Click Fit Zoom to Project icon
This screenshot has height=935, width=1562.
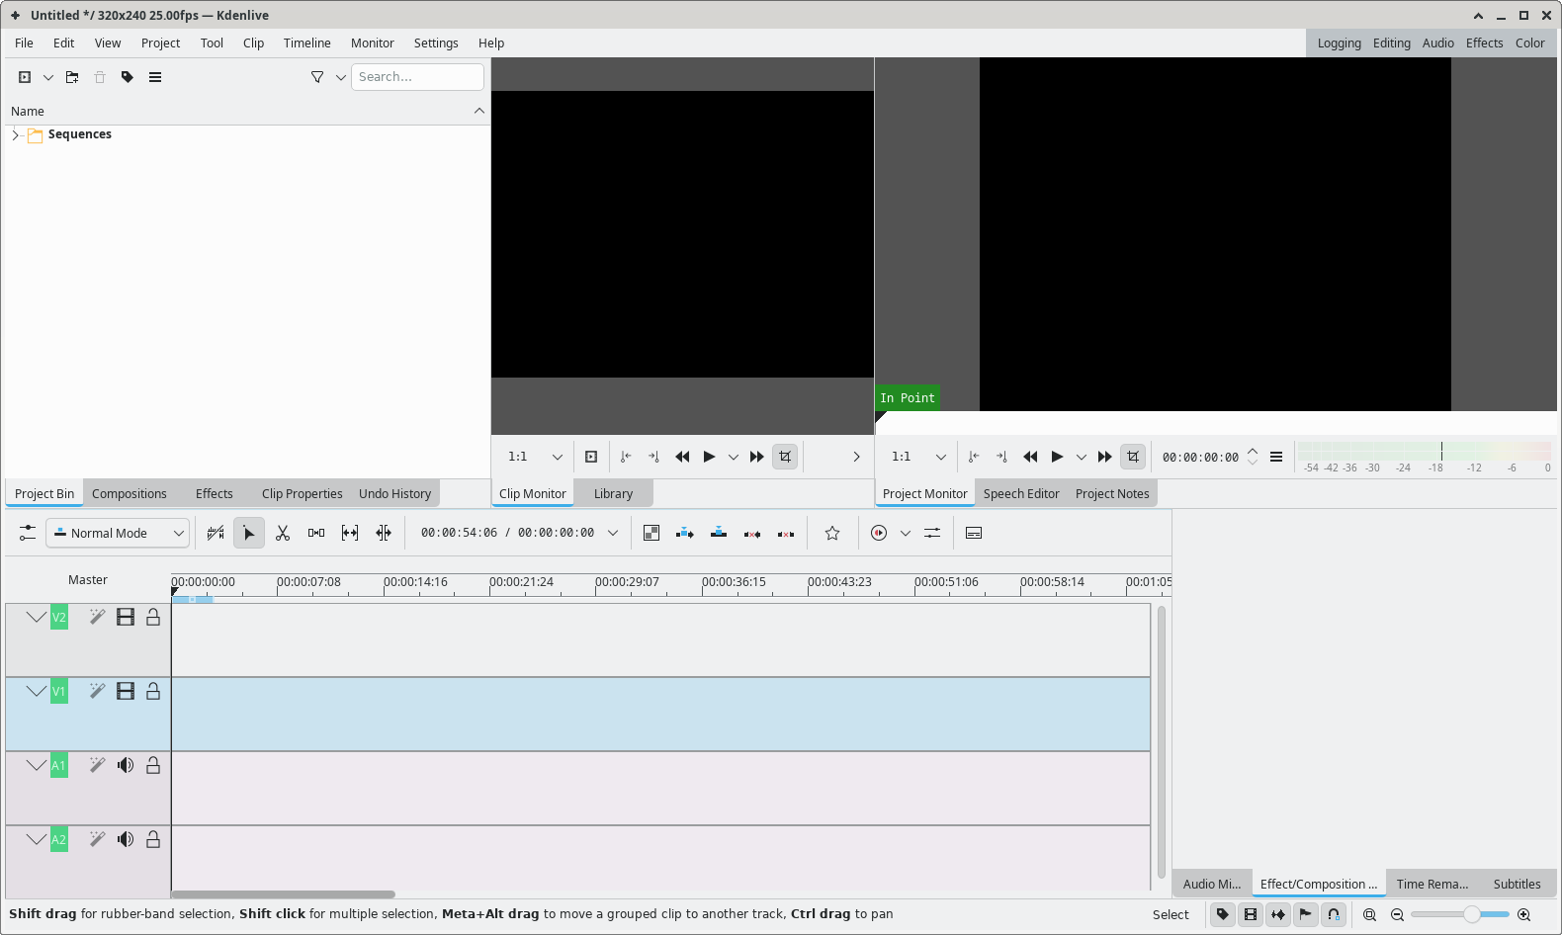pyautogui.click(x=1369, y=914)
